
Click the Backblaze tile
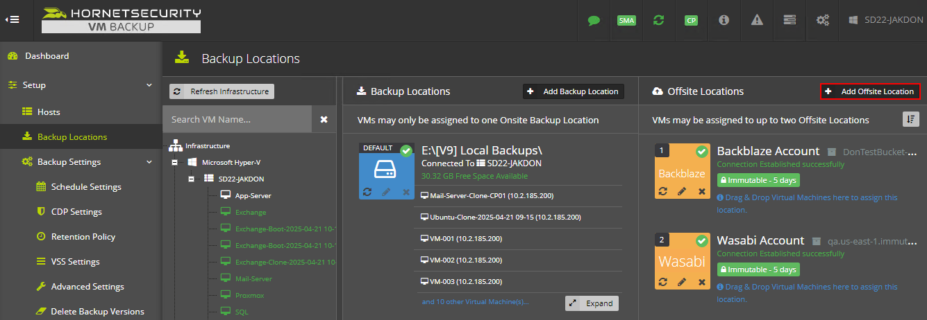[x=682, y=171]
